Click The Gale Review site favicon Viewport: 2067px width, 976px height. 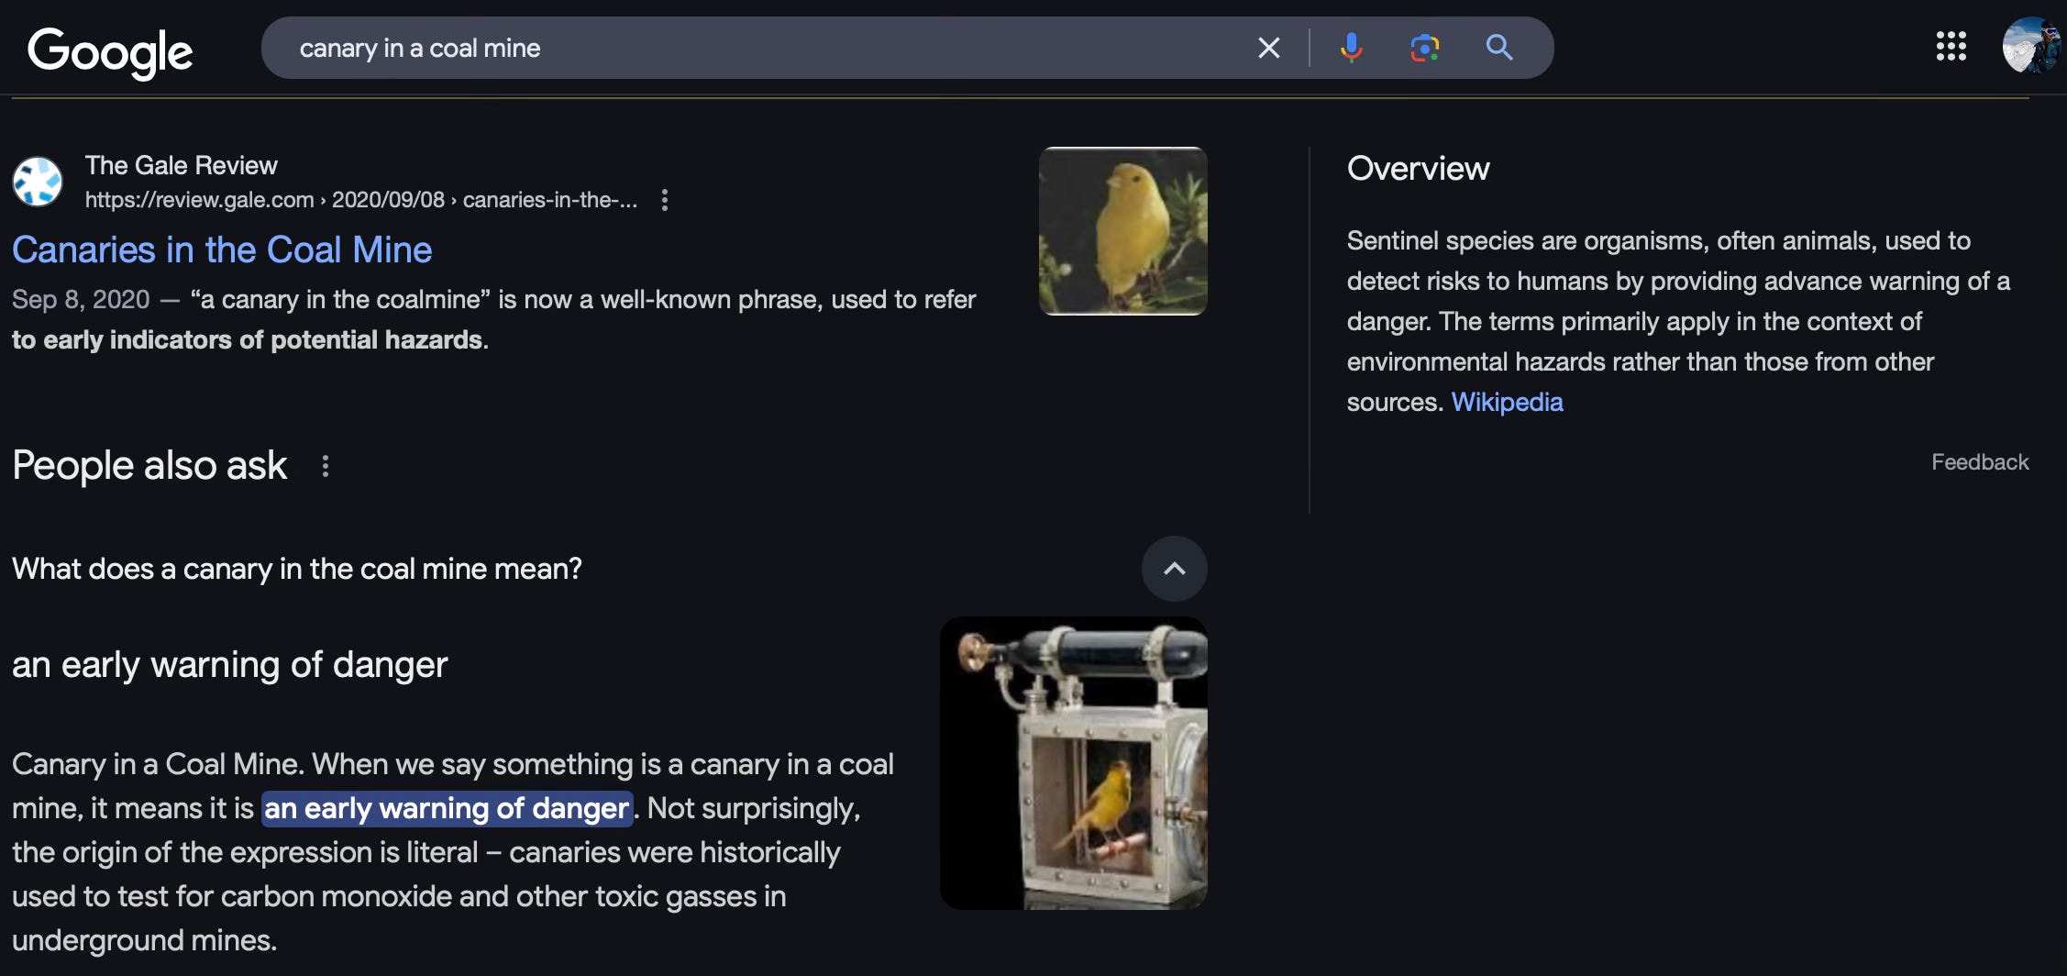38,182
